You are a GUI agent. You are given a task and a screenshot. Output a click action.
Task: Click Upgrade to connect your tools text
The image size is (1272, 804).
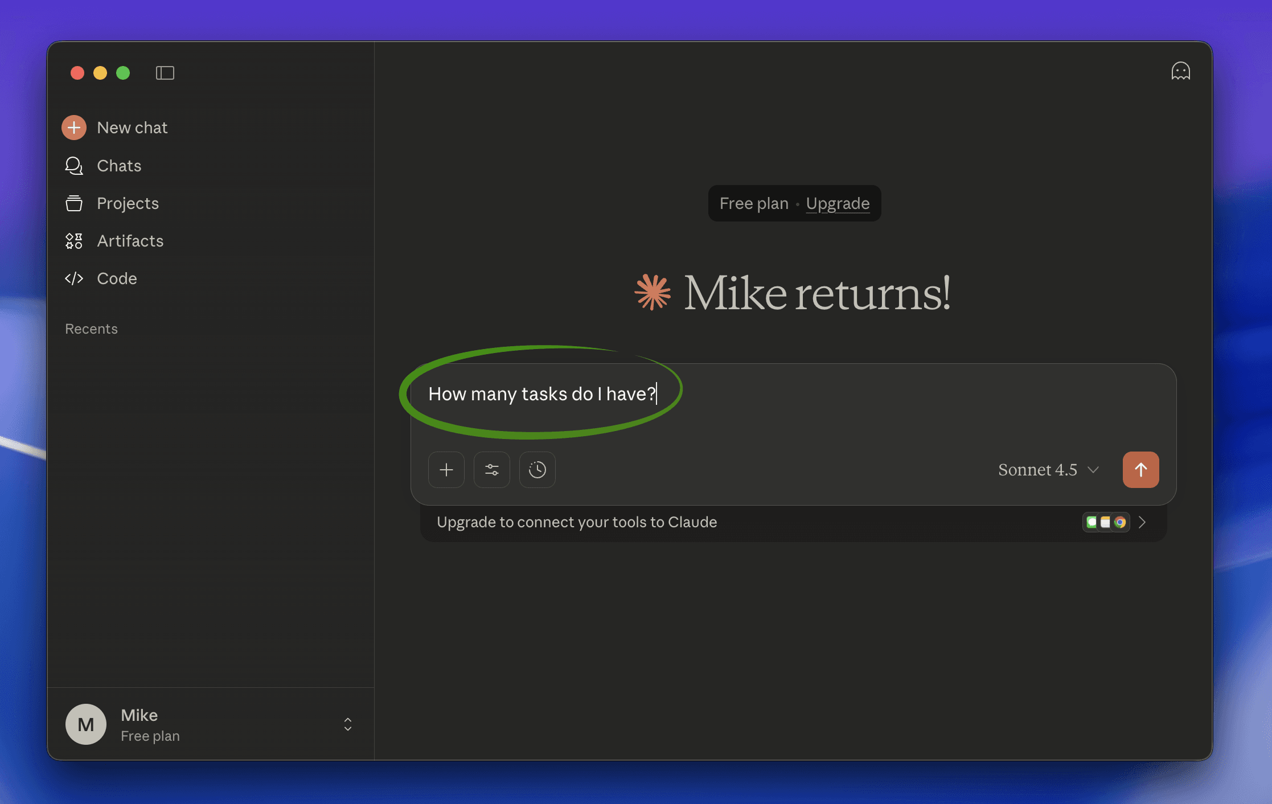click(576, 522)
